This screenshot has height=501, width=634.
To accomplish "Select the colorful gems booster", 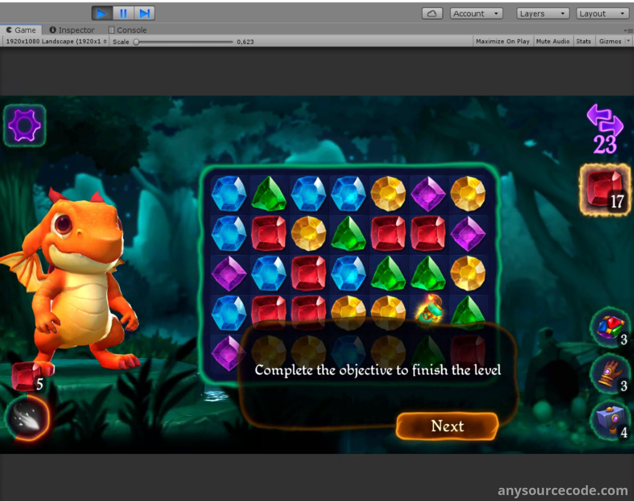I will click(x=611, y=328).
